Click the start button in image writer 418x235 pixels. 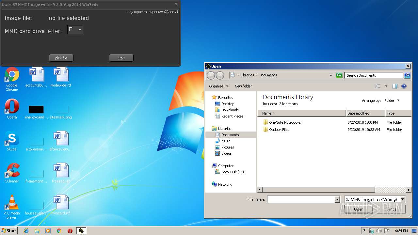point(121,58)
